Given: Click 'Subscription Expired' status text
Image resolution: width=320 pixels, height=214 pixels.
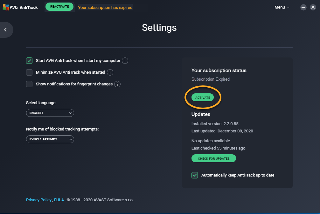Looking at the screenshot, I should 210,79.
